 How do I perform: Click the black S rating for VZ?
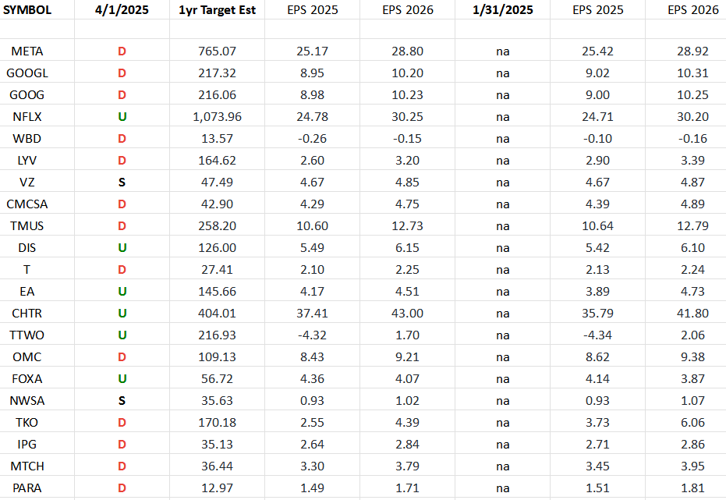[122, 182]
